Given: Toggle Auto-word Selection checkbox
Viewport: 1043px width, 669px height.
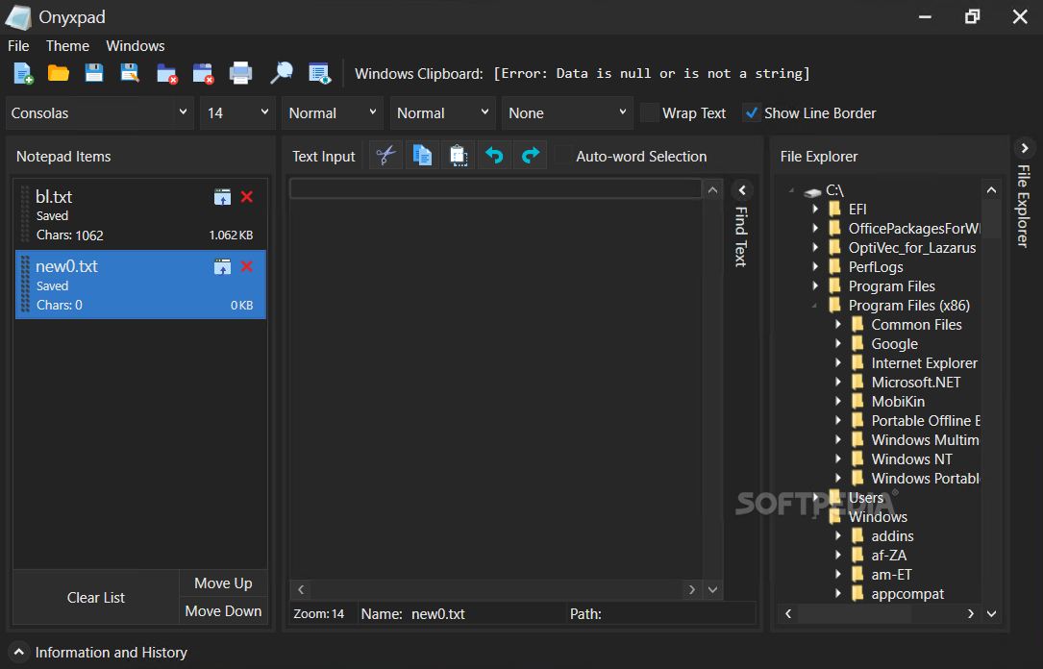Looking at the screenshot, I should 562,156.
